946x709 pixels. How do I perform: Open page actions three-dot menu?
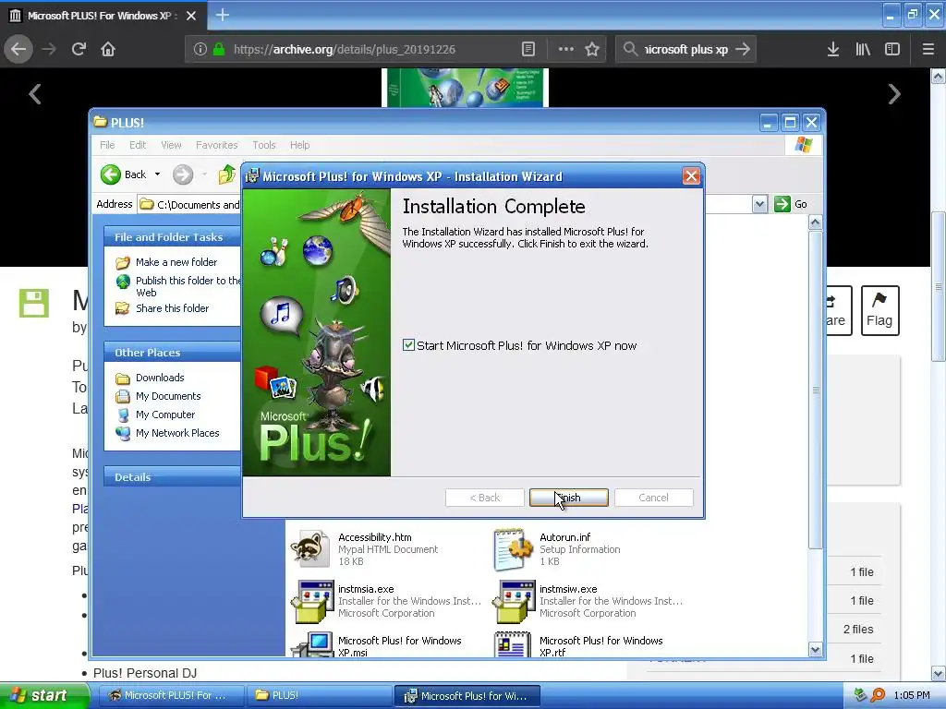pos(566,49)
